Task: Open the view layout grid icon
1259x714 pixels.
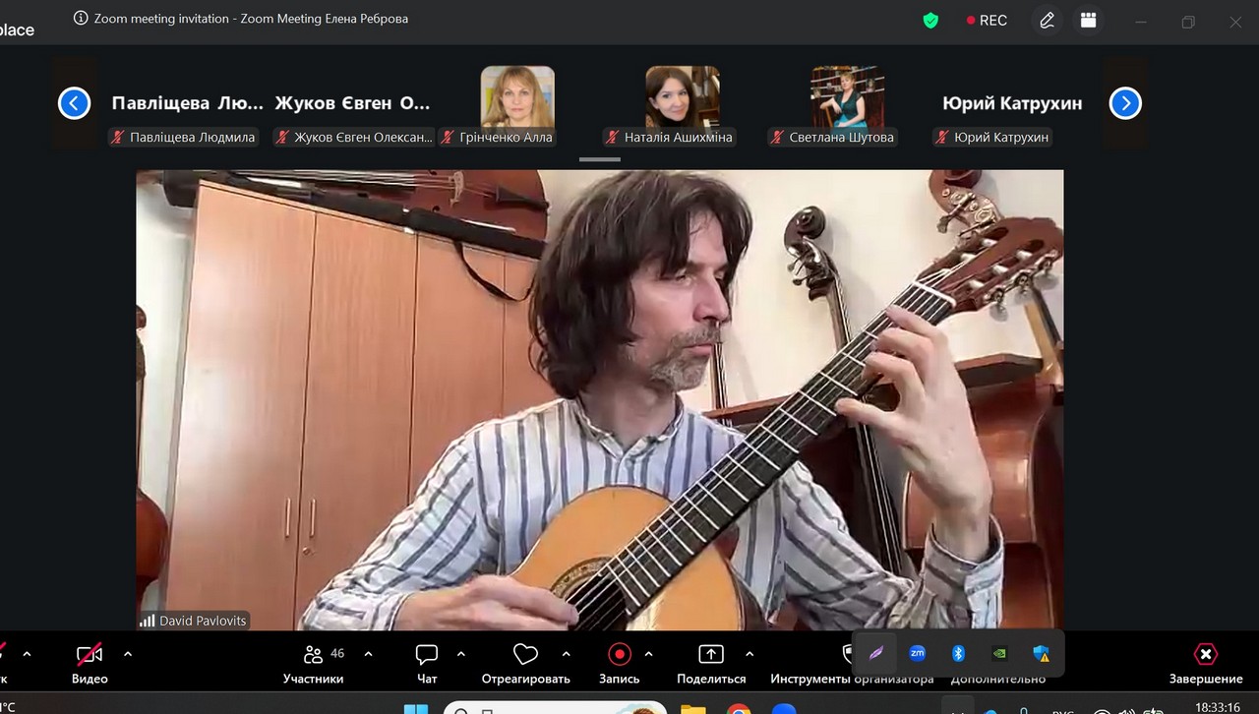Action: click(x=1088, y=20)
